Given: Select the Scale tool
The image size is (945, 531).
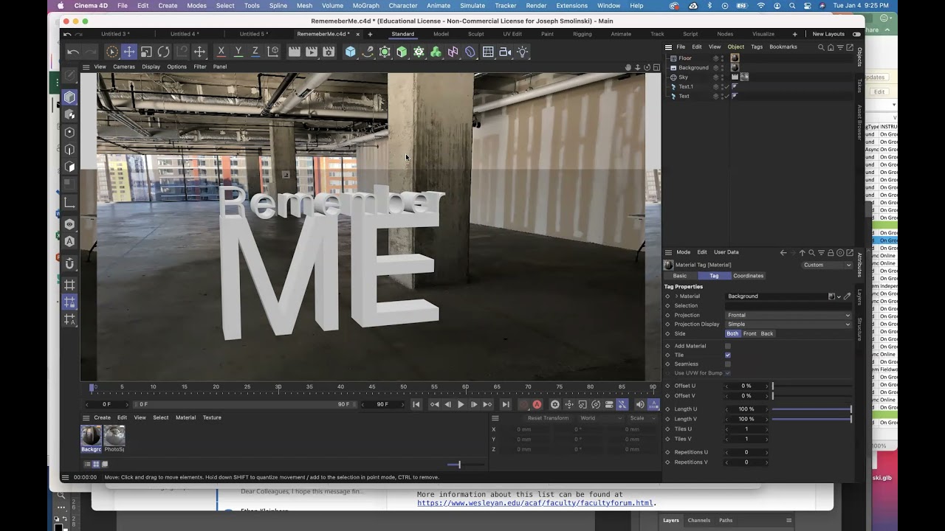Looking at the screenshot, I should 146,52.
